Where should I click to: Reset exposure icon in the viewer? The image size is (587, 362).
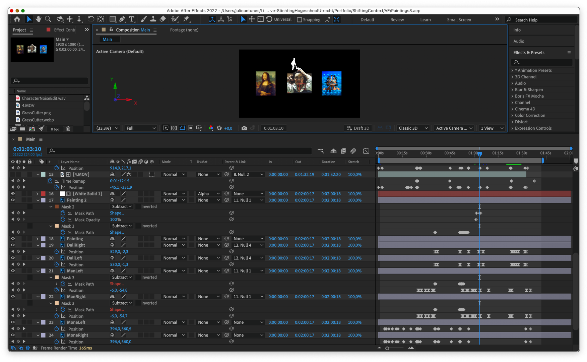tap(219, 128)
